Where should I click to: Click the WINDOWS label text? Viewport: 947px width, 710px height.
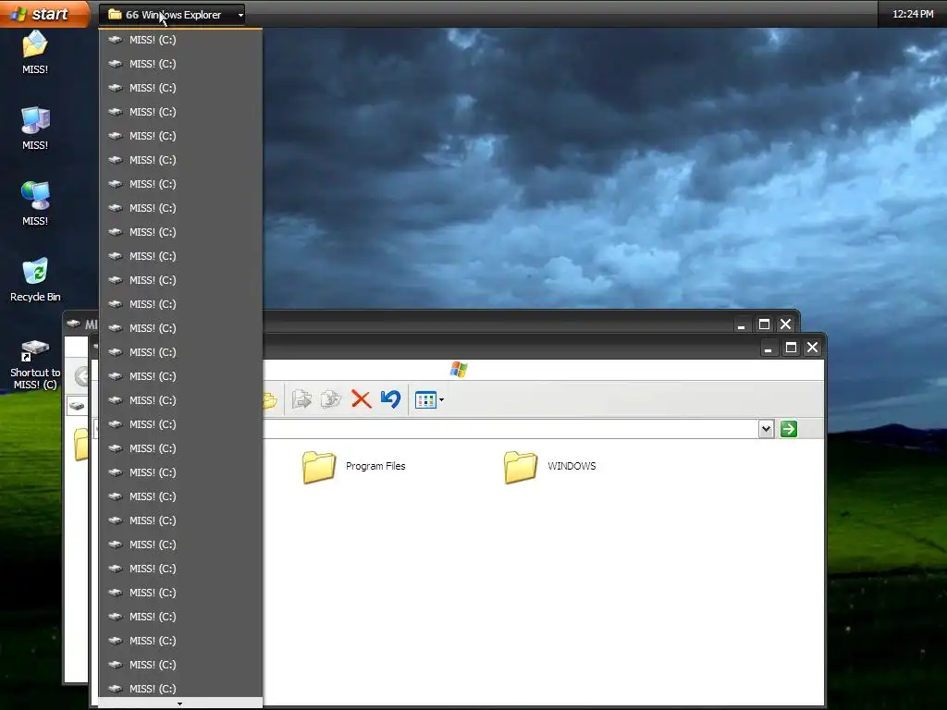coord(572,466)
